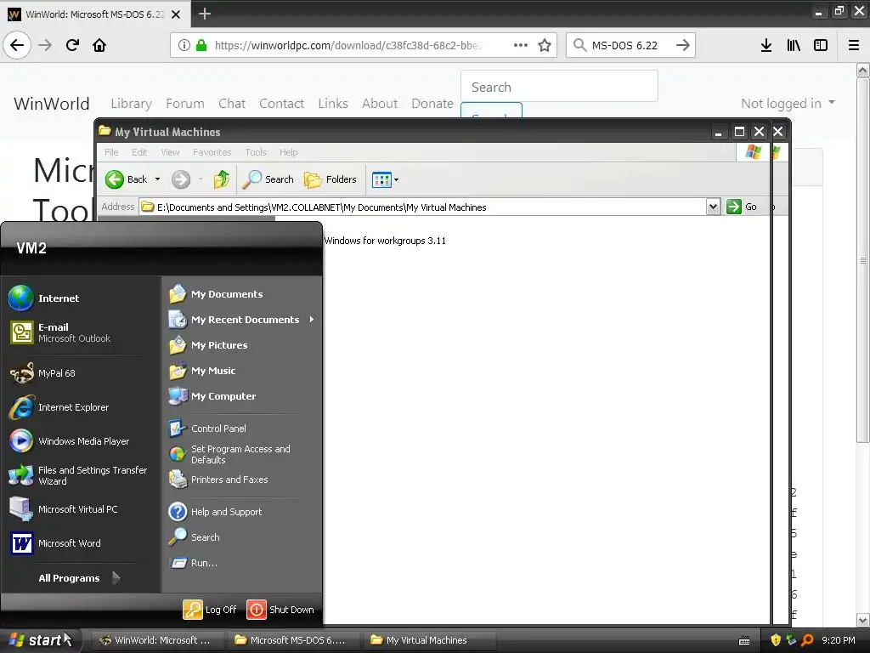This screenshot has width=870, height=653.
Task: Open Explorer File menu
Action: coord(111,152)
